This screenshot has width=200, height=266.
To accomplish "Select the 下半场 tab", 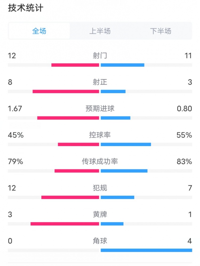I will coord(161,31).
